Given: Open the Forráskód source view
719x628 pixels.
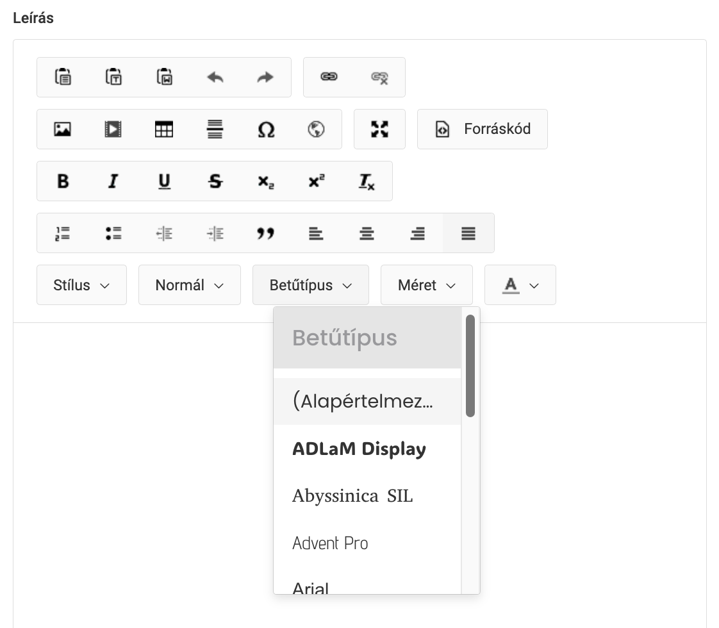Looking at the screenshot, I should click(x=482, y=129).
